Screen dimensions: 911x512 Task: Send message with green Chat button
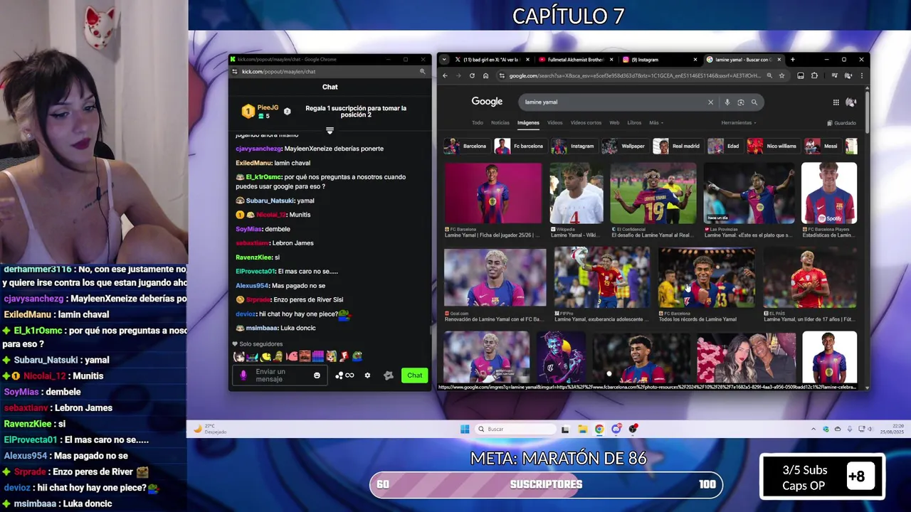[415, 375]
